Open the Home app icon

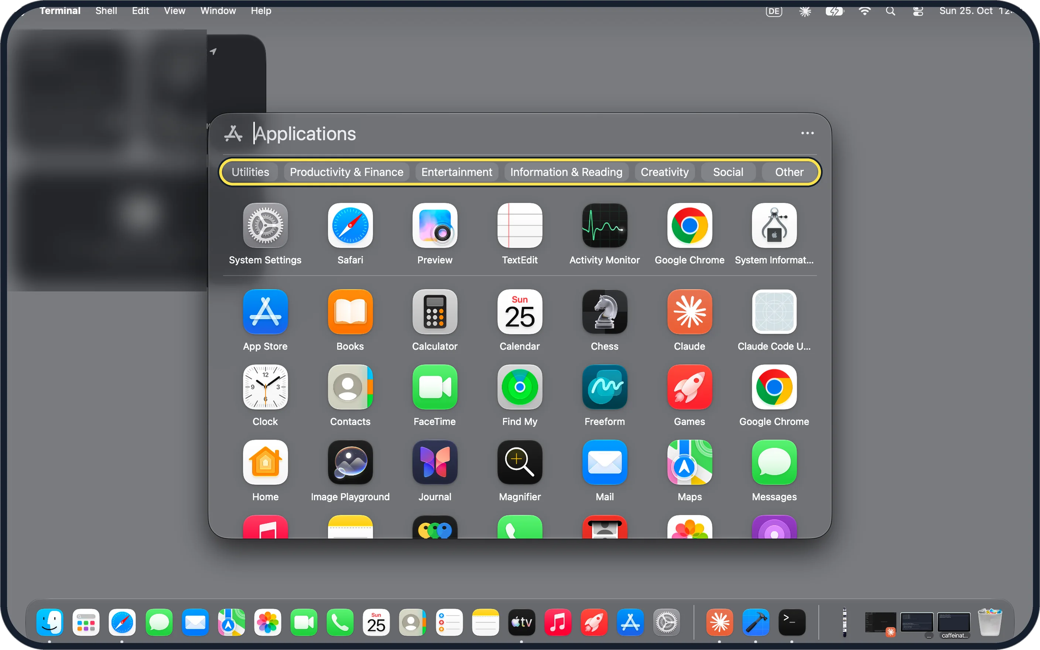click(265, 462)
